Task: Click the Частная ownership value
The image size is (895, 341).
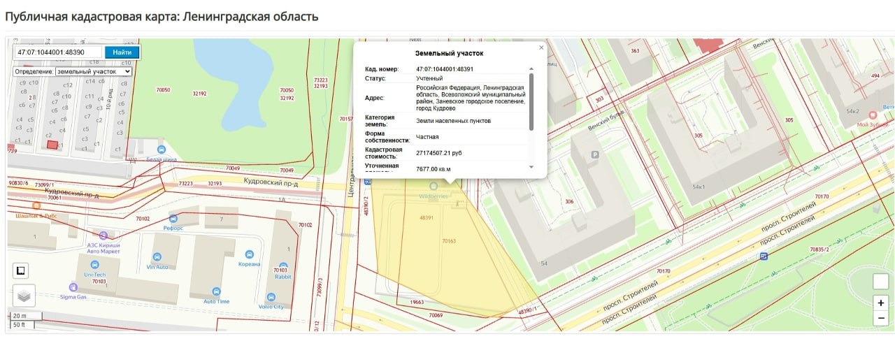Action: coord(428,137)
